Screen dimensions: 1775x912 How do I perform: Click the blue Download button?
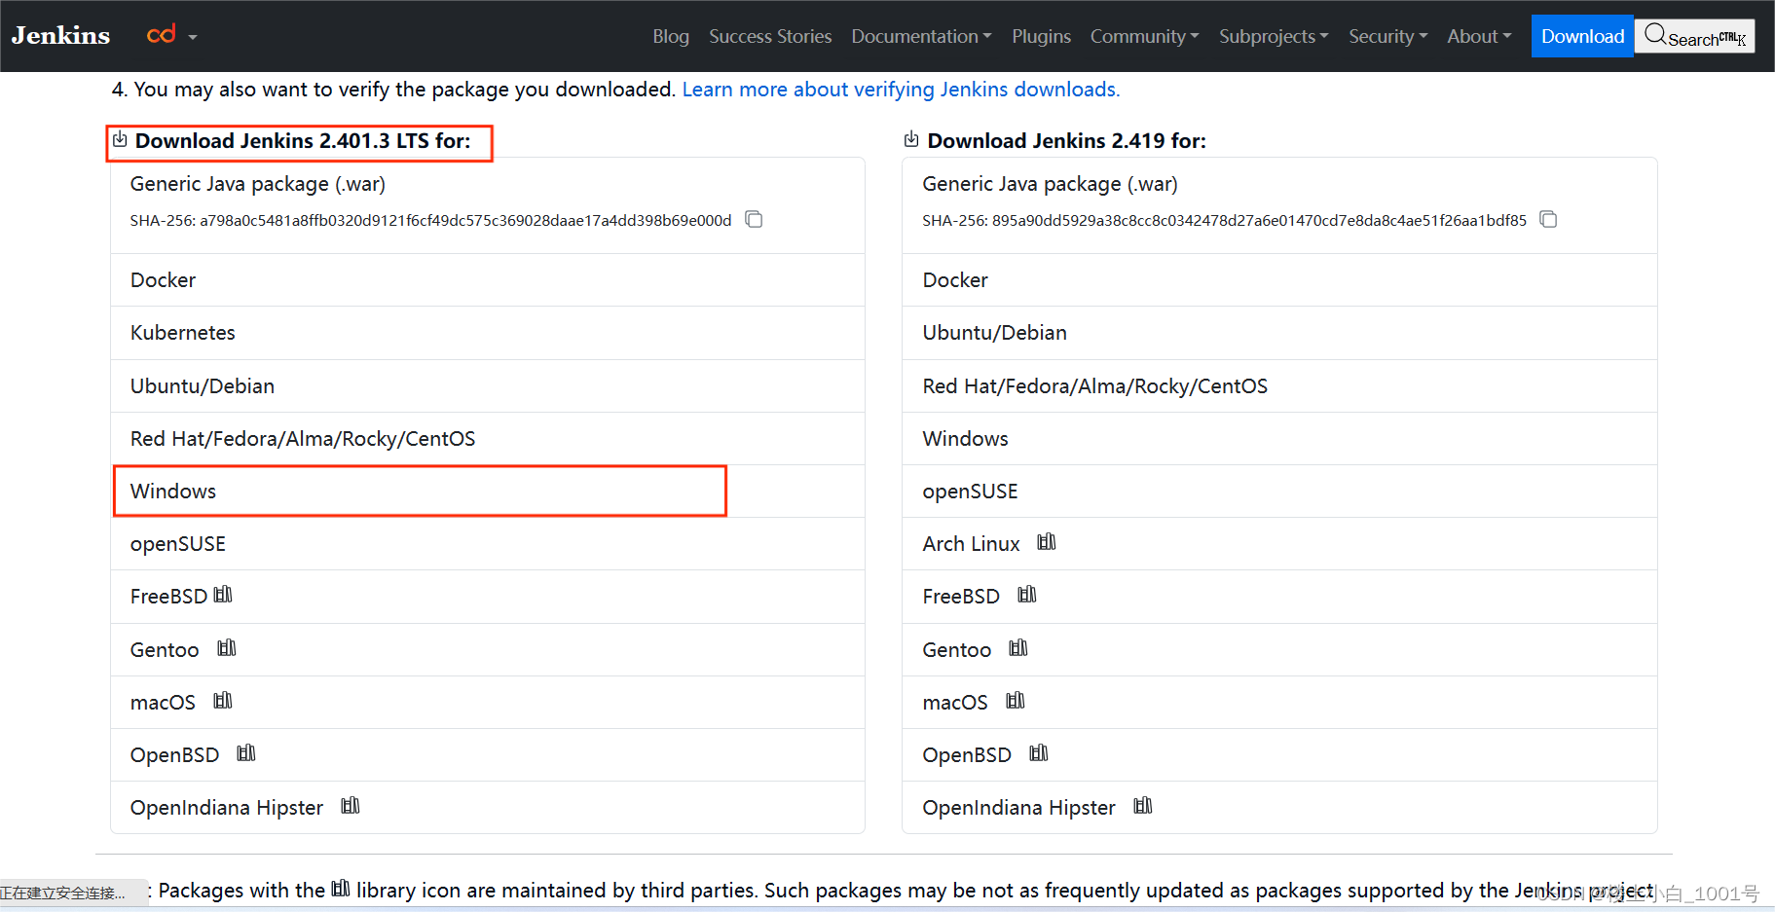pyautogui.click(x=1582, y=36)
